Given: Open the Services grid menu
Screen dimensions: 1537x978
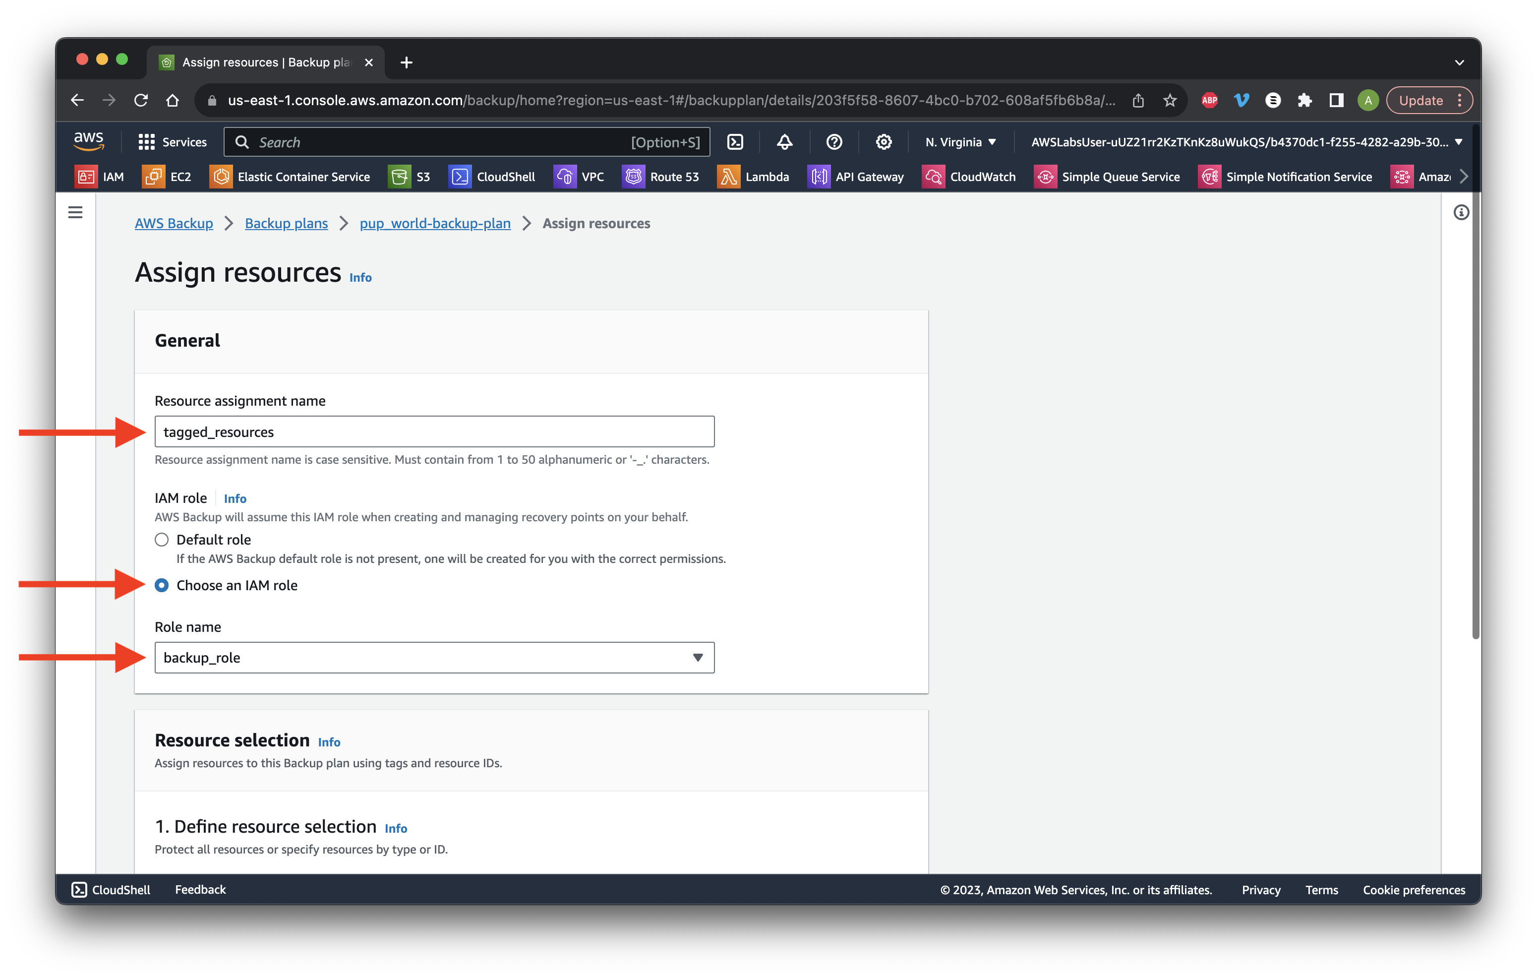Looking at the screenshot, I should pos(173,142).
